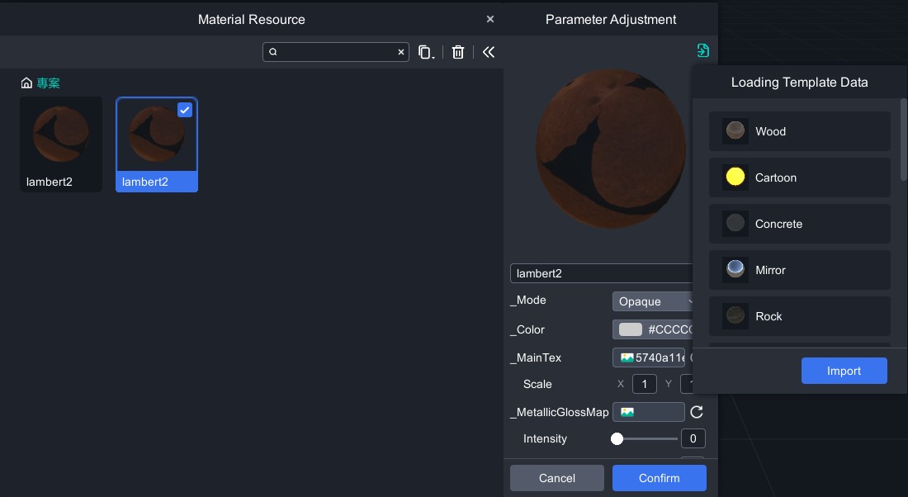Image resolution: width=908 pixels, height=497 pixels.
Task: Click the Confirm button
Action: click(x=659, y=478)
